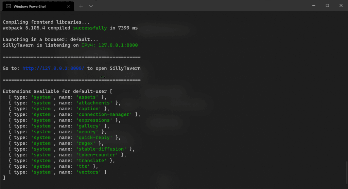Click the word 'successfully' in webpack line

tap(90, 28)
